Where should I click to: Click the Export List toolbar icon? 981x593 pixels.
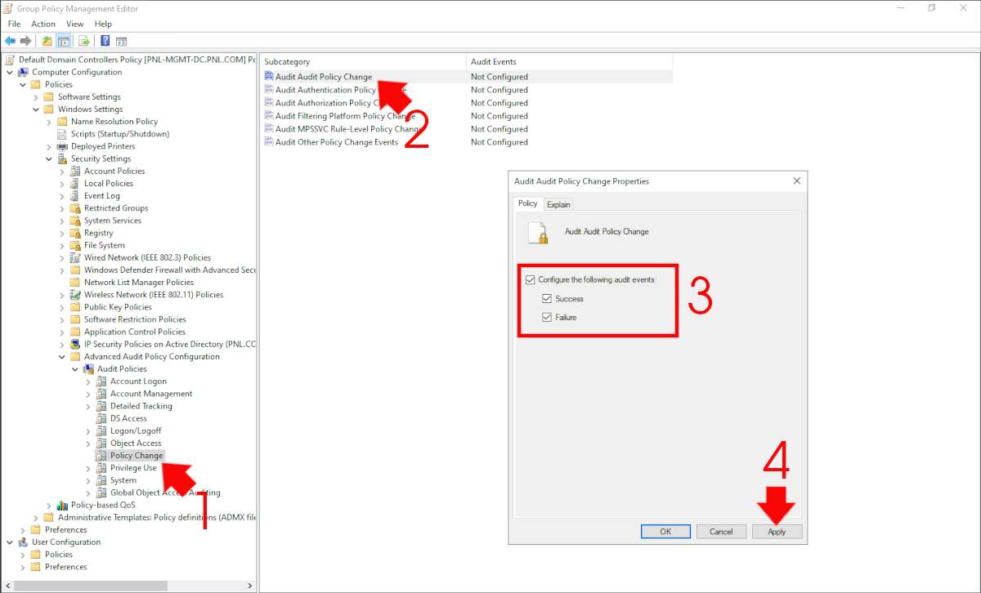click(x=83, y=41)
